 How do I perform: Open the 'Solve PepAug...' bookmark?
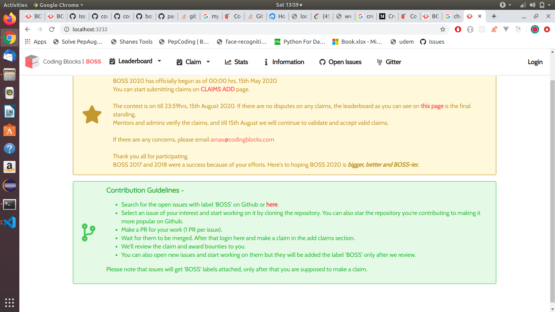tap(78, 42)
